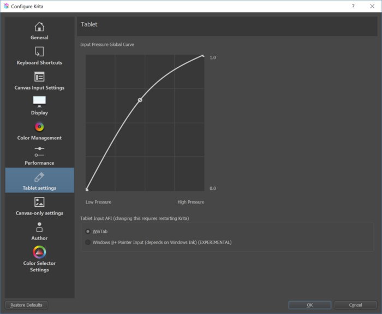Open the Display settings page
Viewport: 382px width, 314px height.
(39, 106)
